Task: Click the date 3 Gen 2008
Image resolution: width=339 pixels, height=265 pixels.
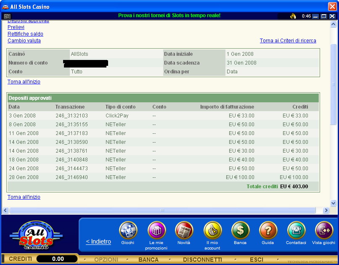Action: (x=22, y=116)
